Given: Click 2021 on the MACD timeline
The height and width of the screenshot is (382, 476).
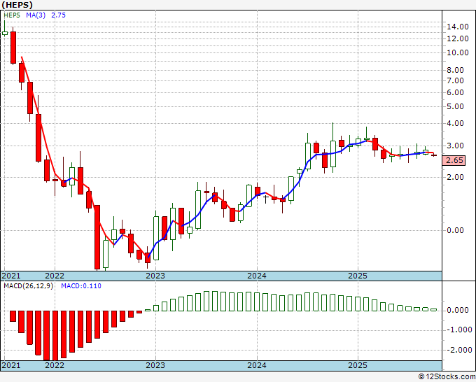Looking at the screenshot, I should coord(11,365).
